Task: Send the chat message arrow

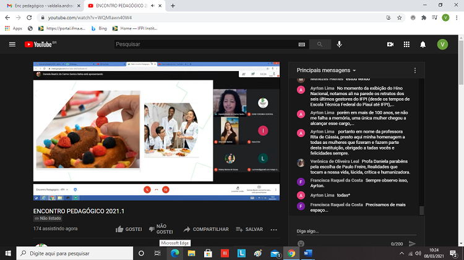Action: (x=412, y=243)
